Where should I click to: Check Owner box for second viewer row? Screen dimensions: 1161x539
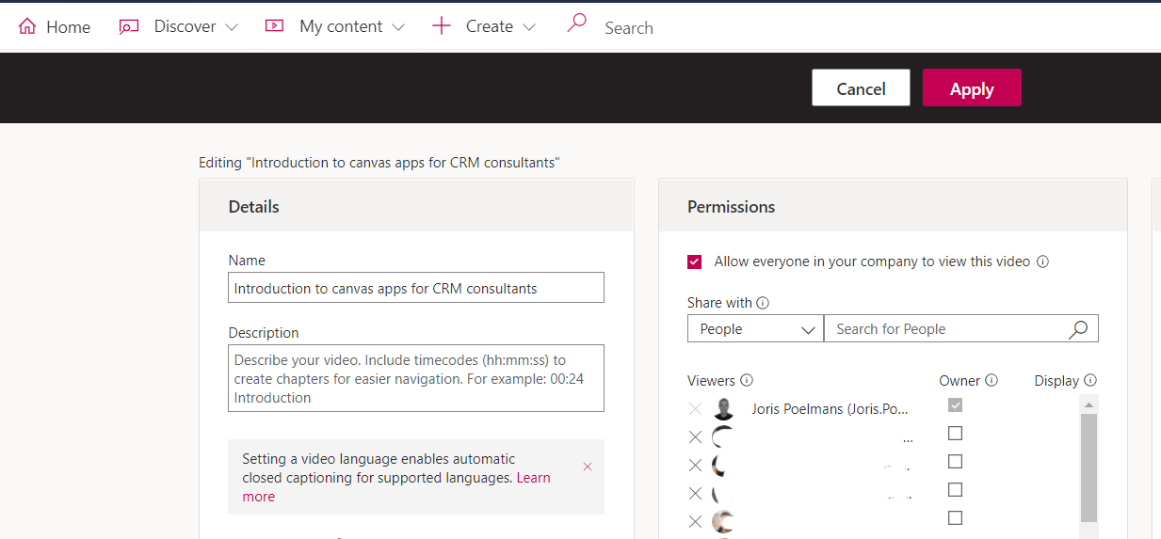[x=955, y=434]
